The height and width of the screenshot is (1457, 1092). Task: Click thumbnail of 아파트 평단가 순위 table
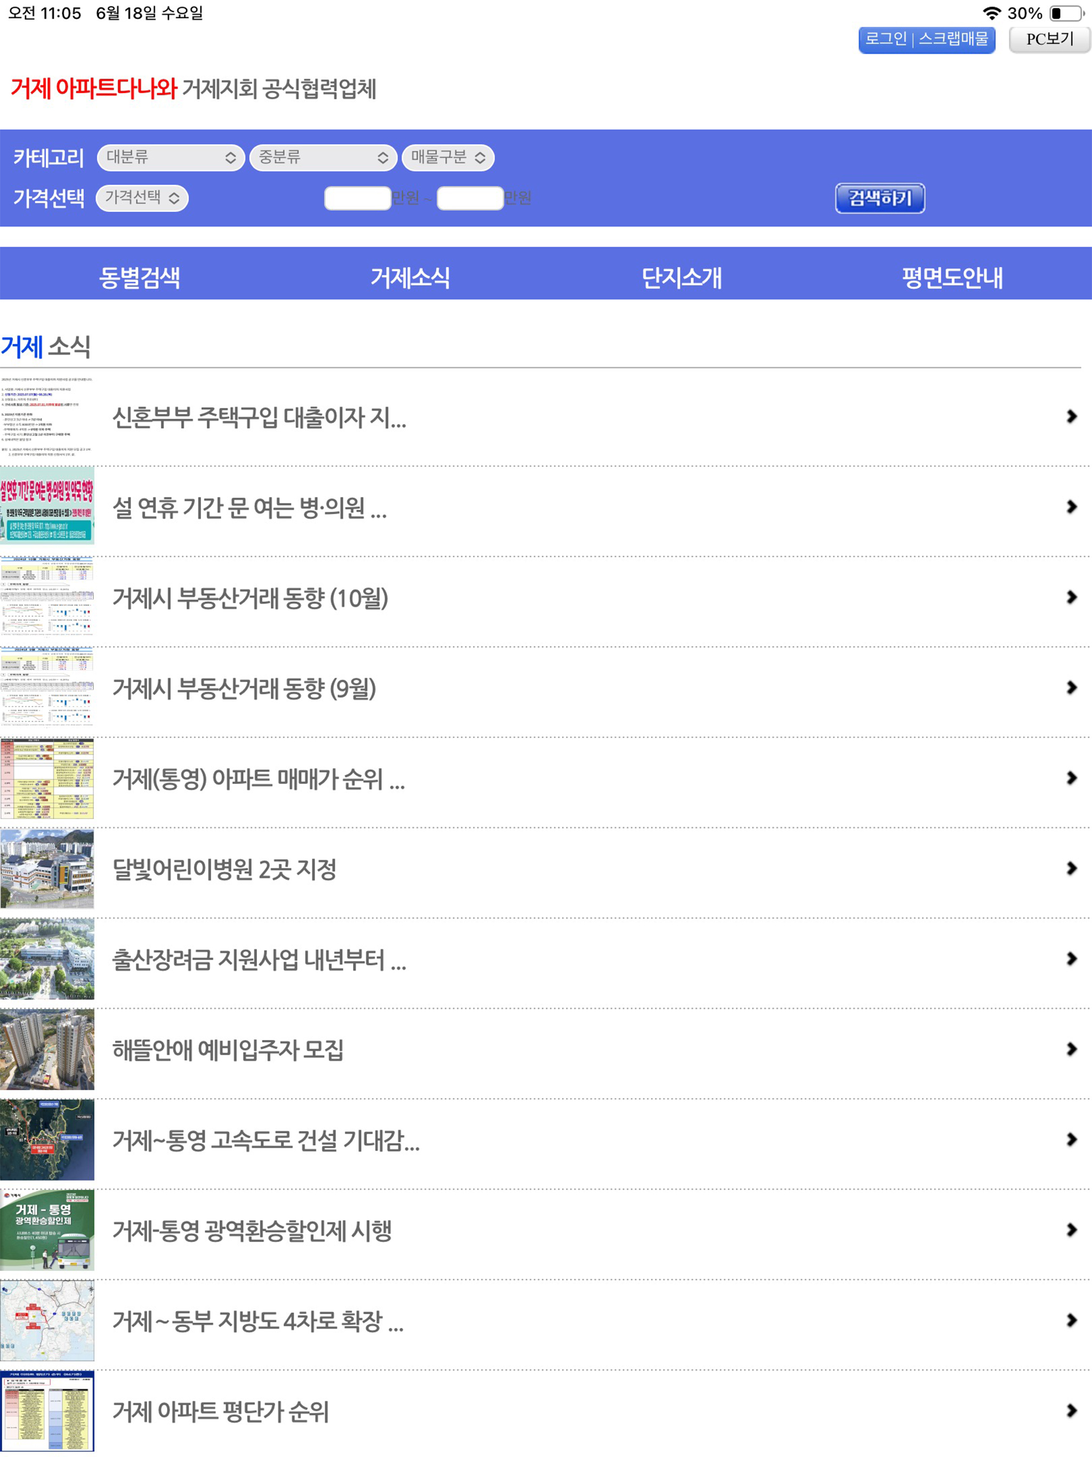[x=47, y=1411]
